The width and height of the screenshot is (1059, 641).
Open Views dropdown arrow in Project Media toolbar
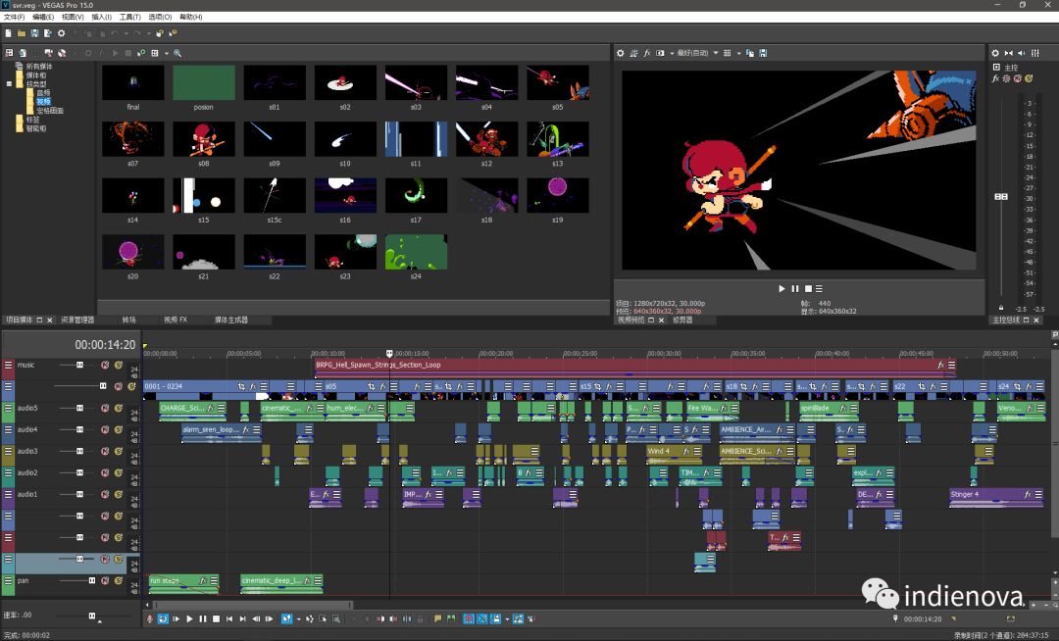coord(166,53)
